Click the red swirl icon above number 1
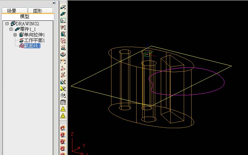 pyautogui.click(x=63, y=128)
